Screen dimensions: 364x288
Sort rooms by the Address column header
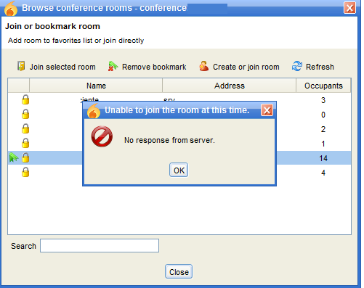tap(229, 86)
